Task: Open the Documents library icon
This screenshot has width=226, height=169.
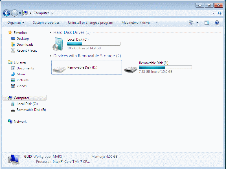Action: (x=13, y=68)
